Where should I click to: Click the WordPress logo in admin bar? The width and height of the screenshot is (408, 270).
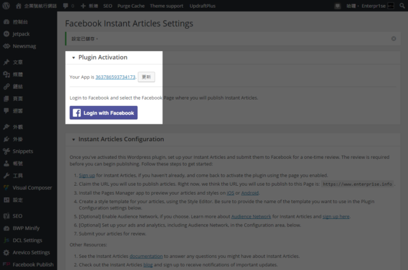tap(6, 6)
